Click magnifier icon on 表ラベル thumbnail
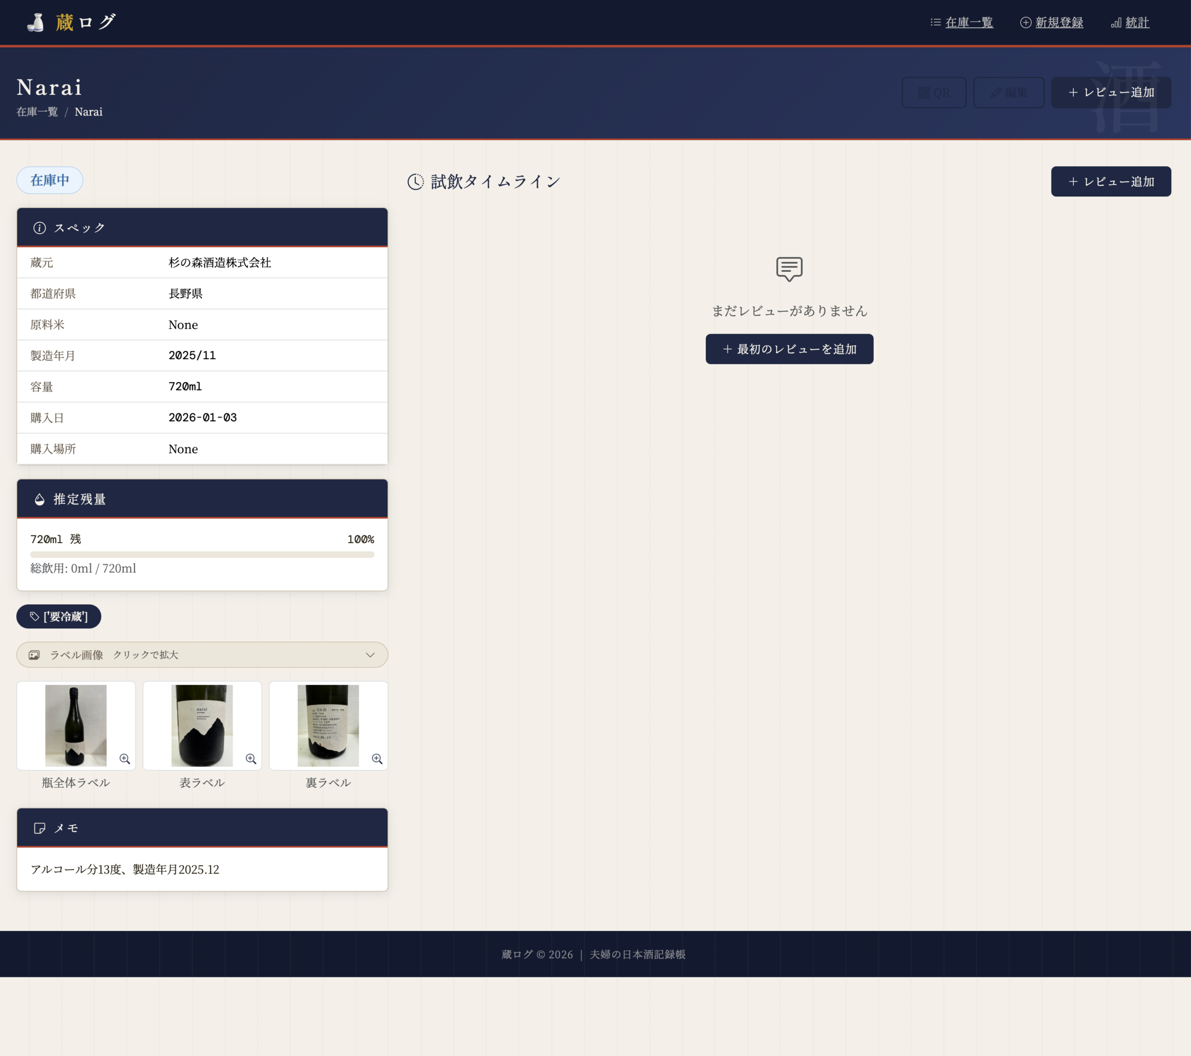This screenshot has height=1056, width=1191. click(251, 758)
